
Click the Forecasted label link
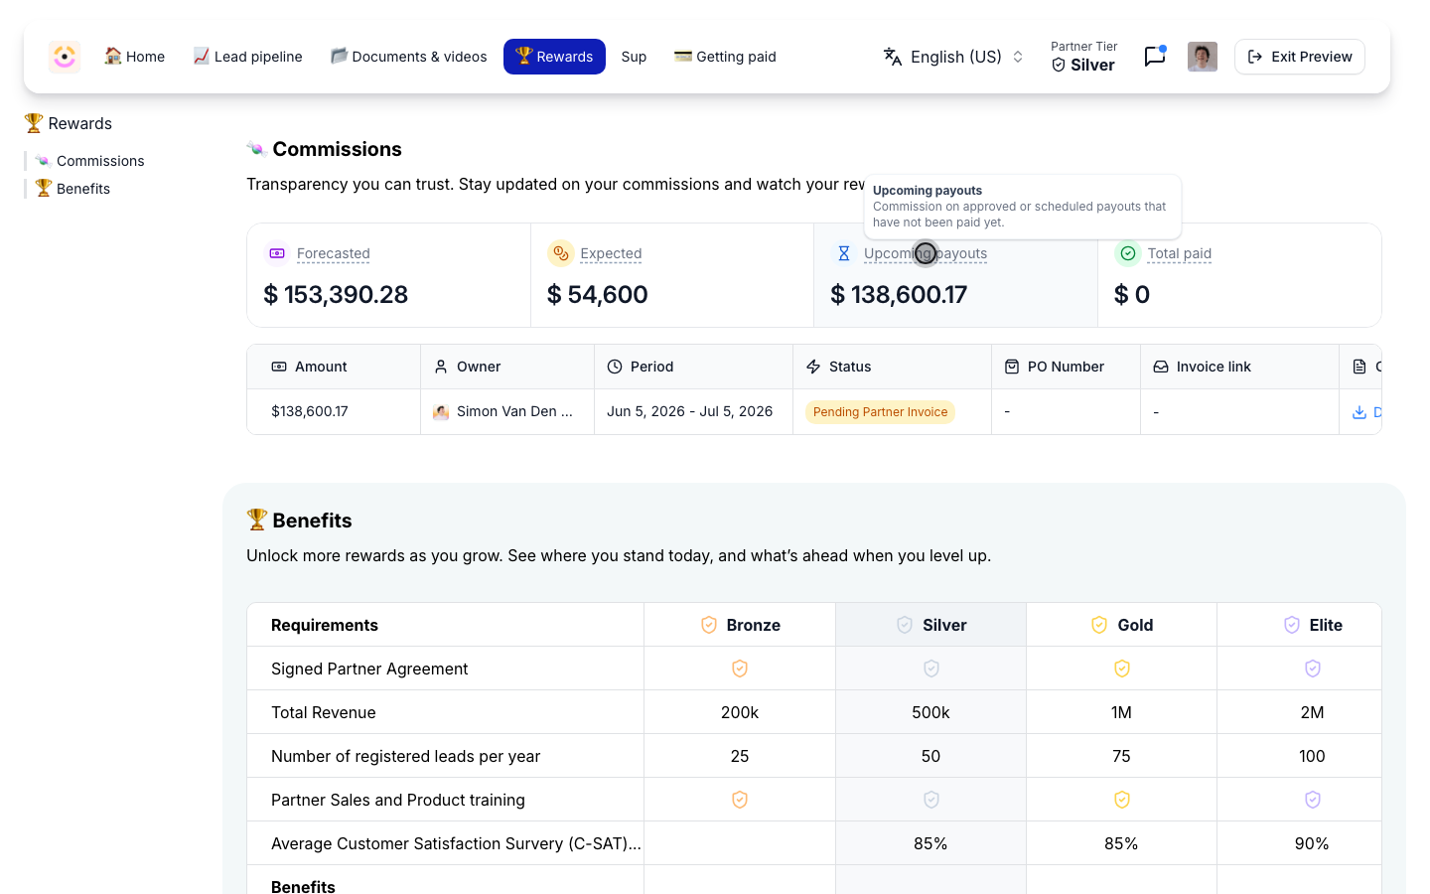pyautogui.click(x=334, y=253)
